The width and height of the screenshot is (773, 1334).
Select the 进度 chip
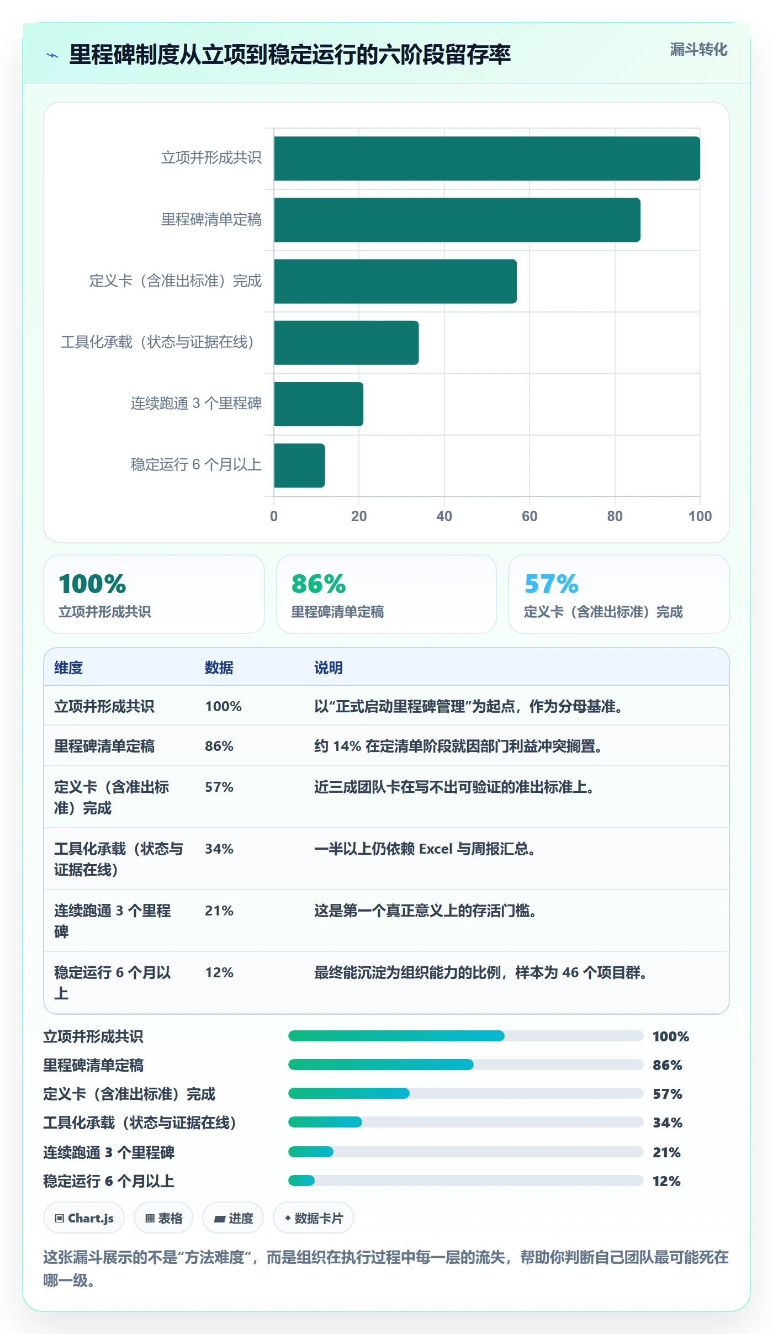(x=233, y=1218)
